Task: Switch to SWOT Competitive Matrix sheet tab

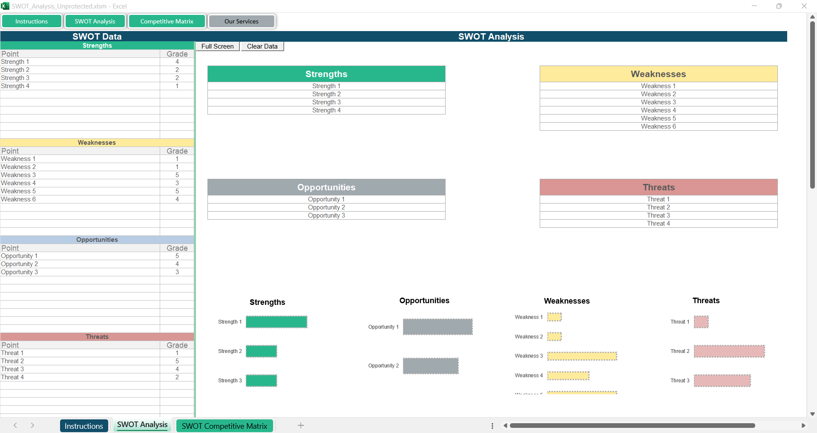Action: [224, 426]
